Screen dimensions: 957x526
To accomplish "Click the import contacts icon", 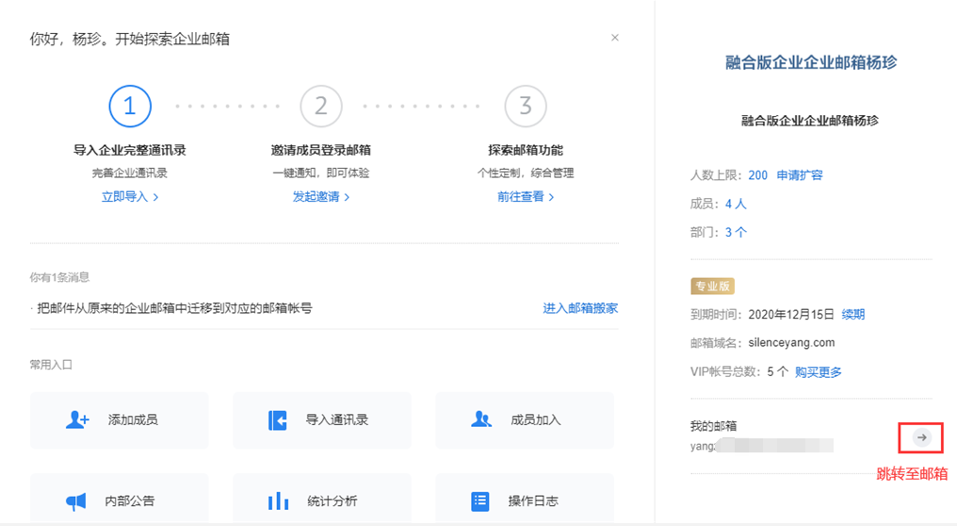I will pyautogui.click(x=277, y=420).
